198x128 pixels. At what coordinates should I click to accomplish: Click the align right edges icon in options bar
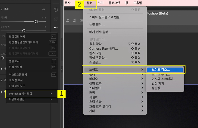74,20
